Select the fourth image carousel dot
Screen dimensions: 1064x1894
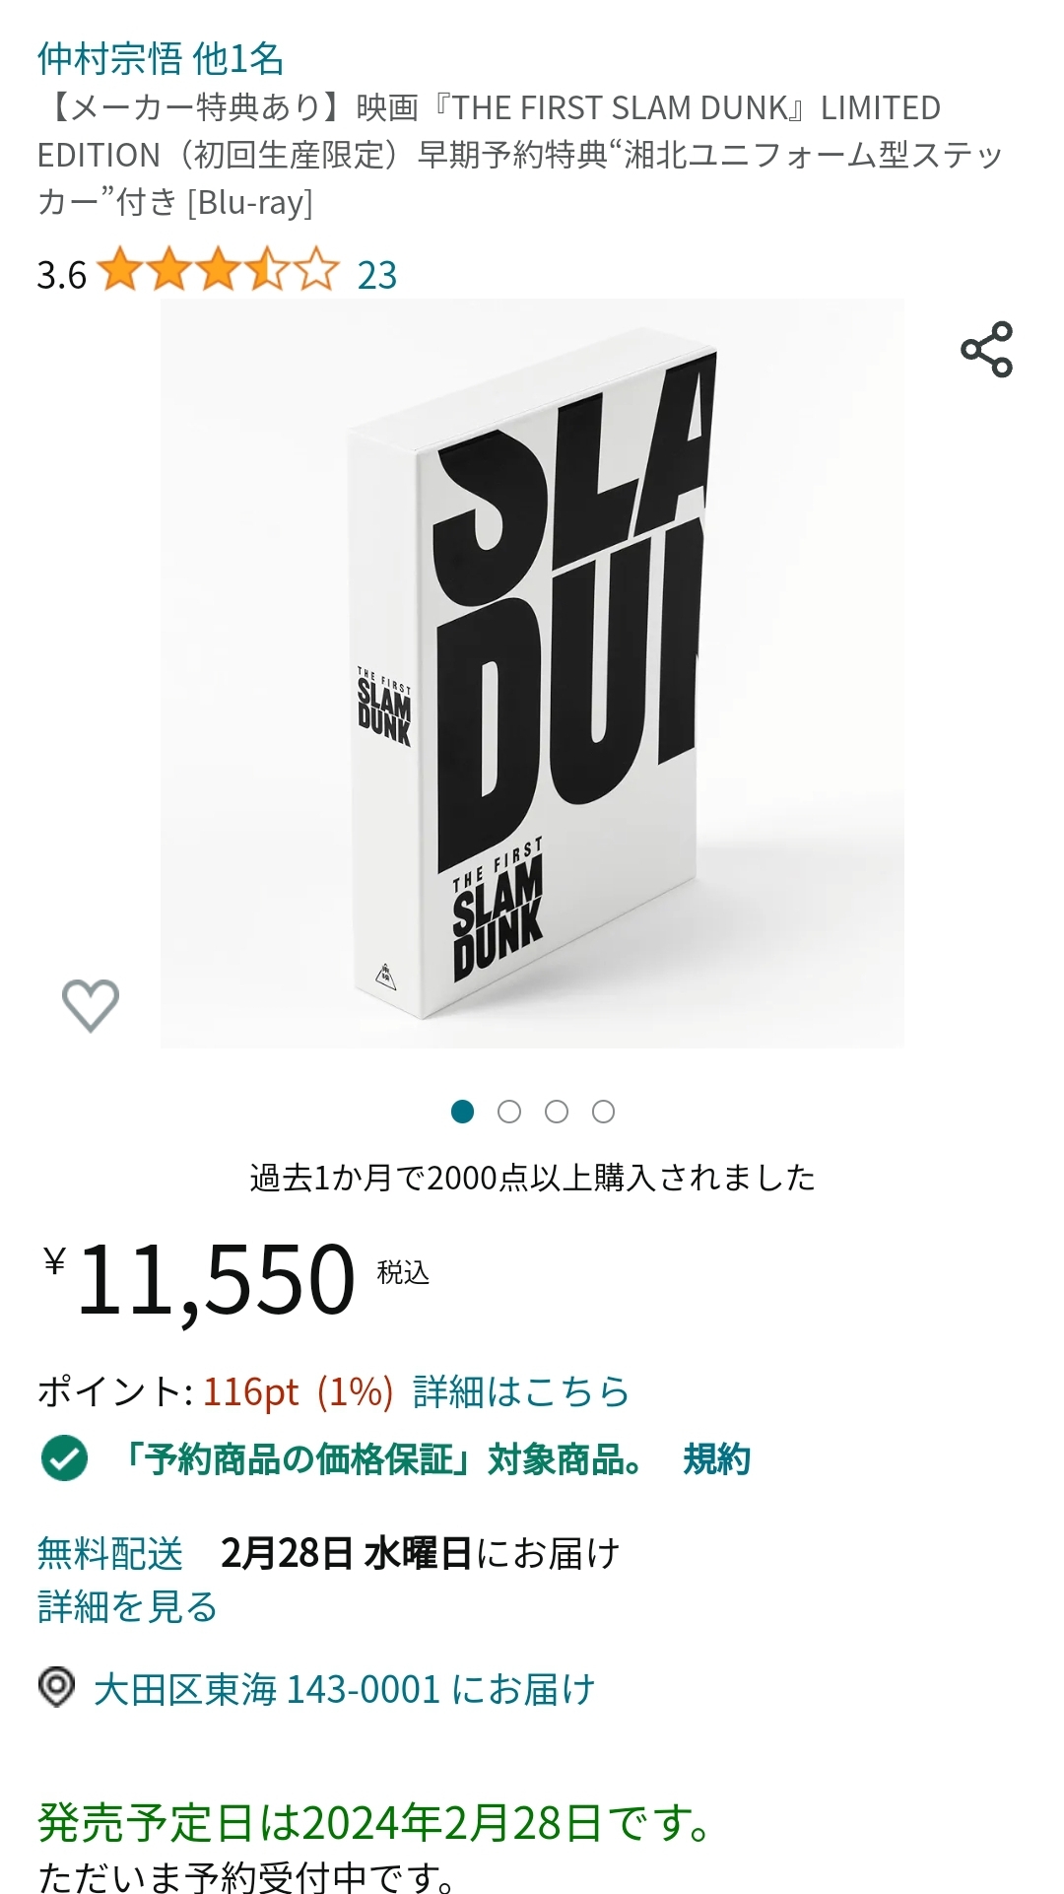(x=604, y=1112)
